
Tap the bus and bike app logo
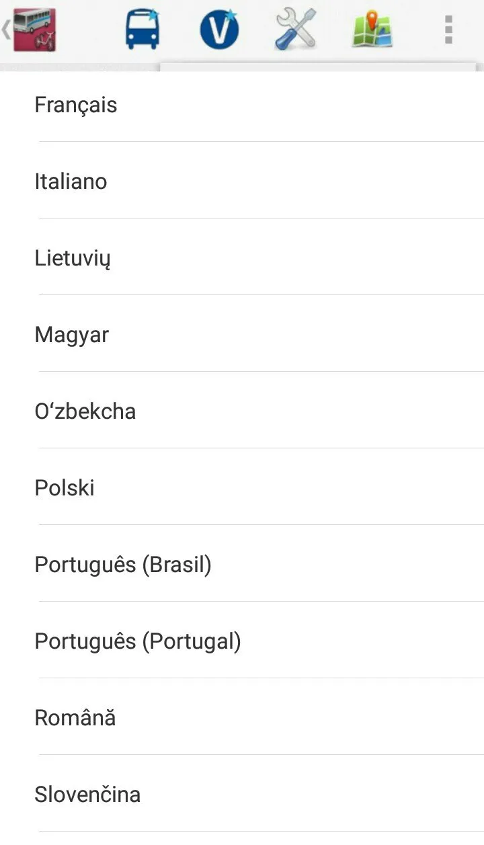click(34, 30)
